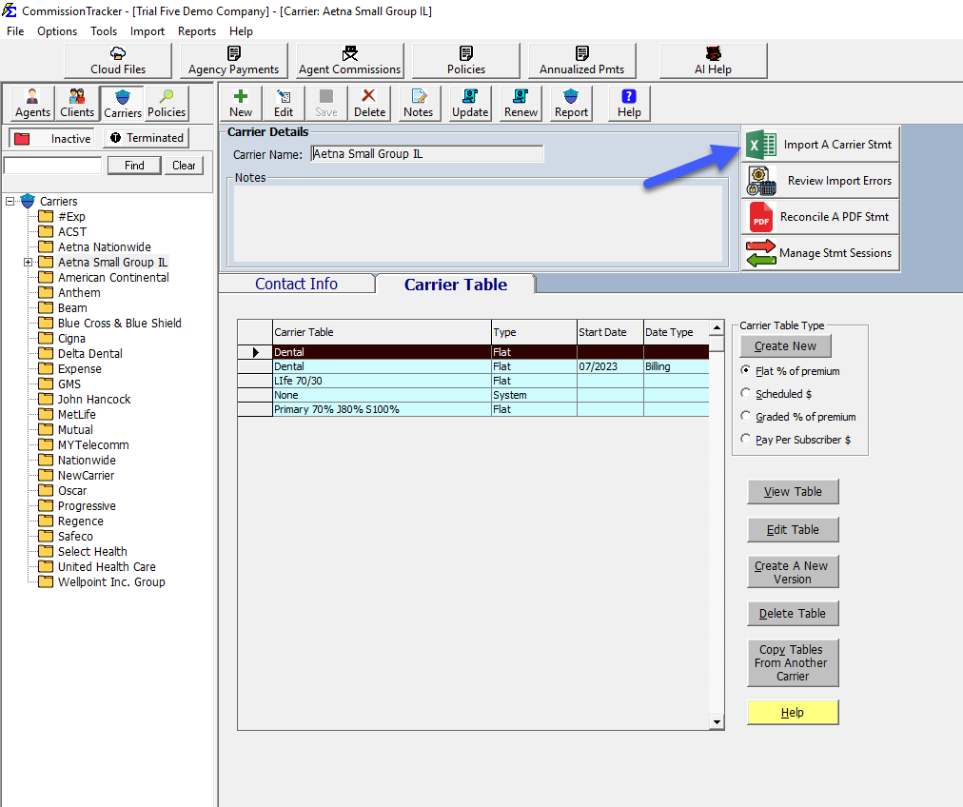
Task: Click the Agent Commissions toolbar icon
Action: (x=348, y=60)
